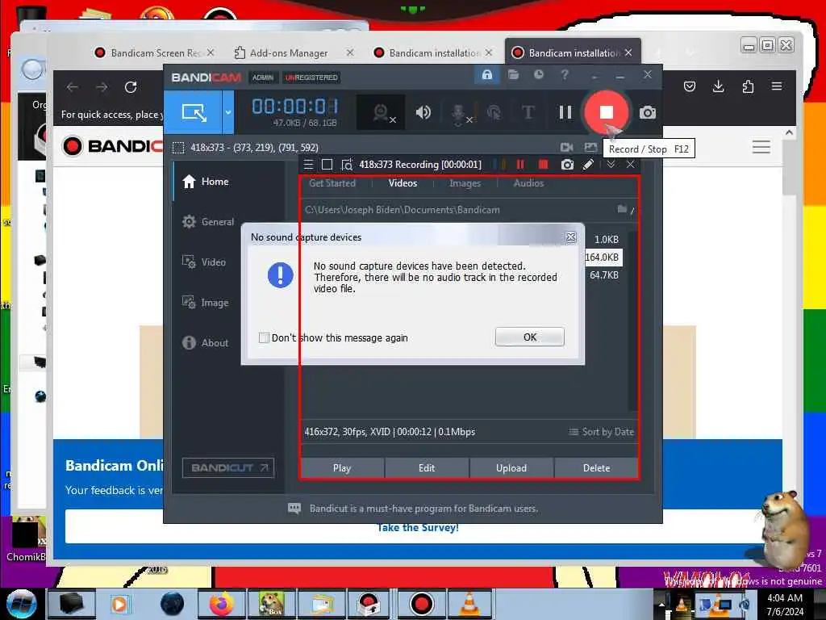
Task: Open the output folder icon beside the path
Action: coord(622,209)
